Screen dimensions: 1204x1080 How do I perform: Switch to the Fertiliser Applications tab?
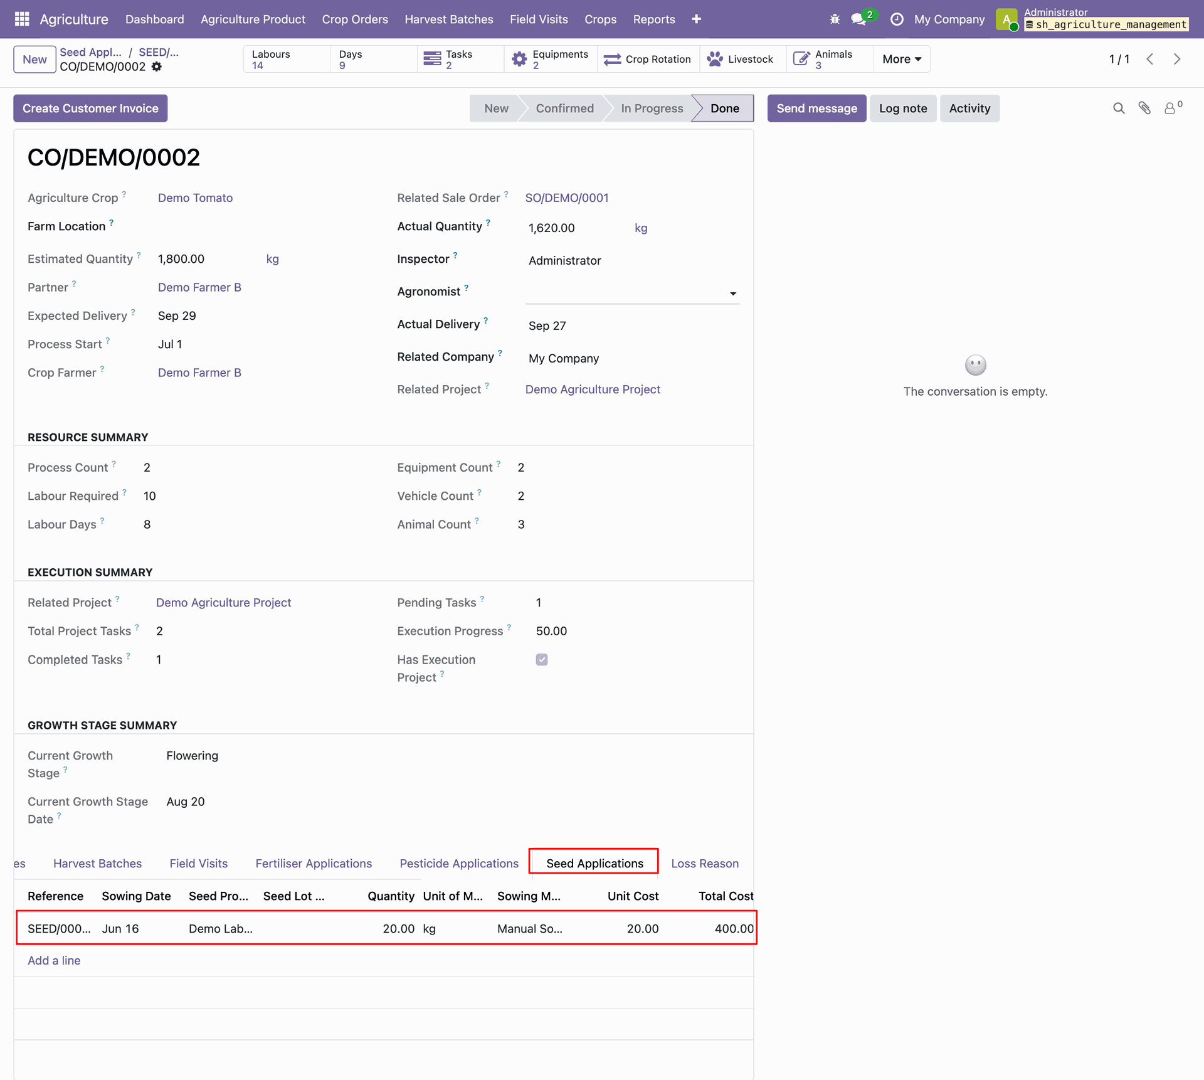click(x=314, y=864)
